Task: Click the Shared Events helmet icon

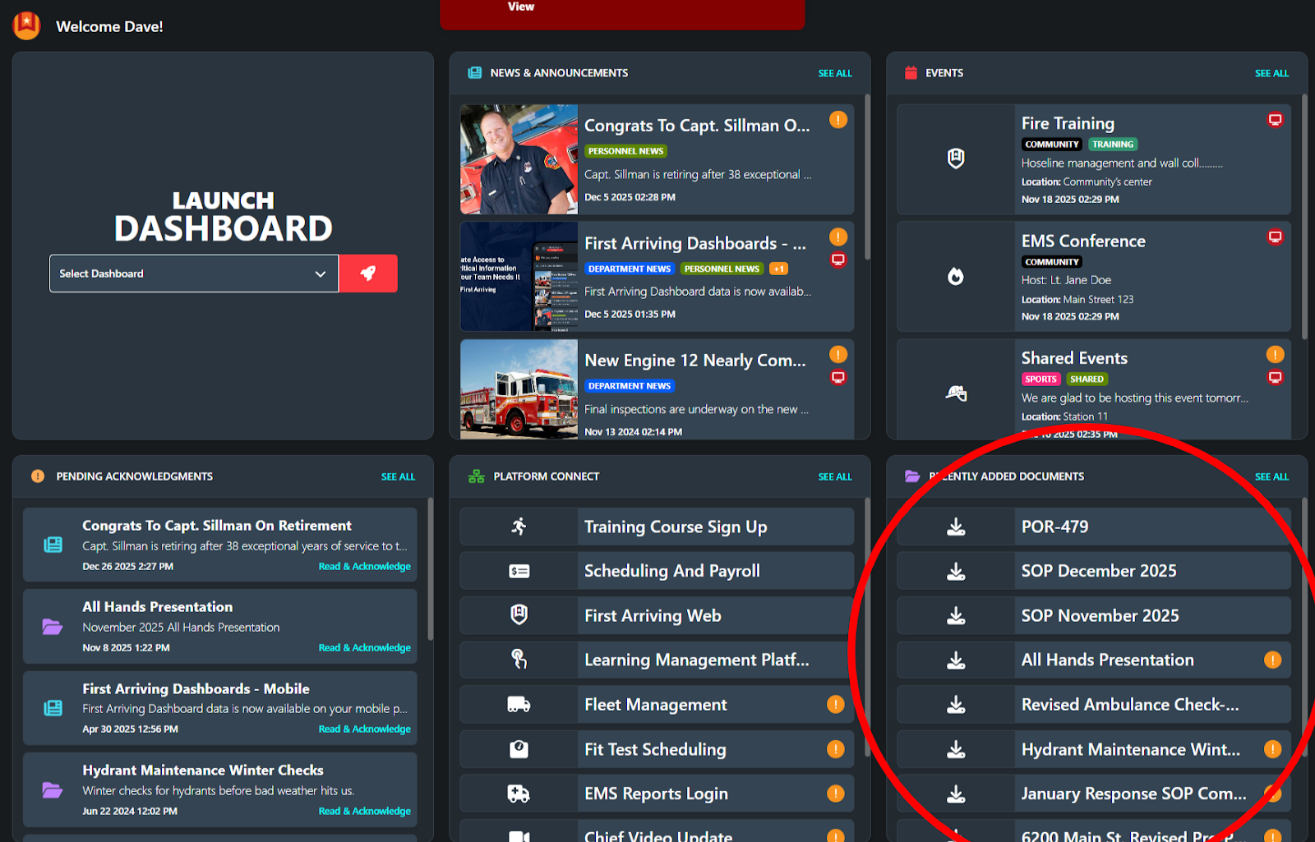Action: [956, 393]
